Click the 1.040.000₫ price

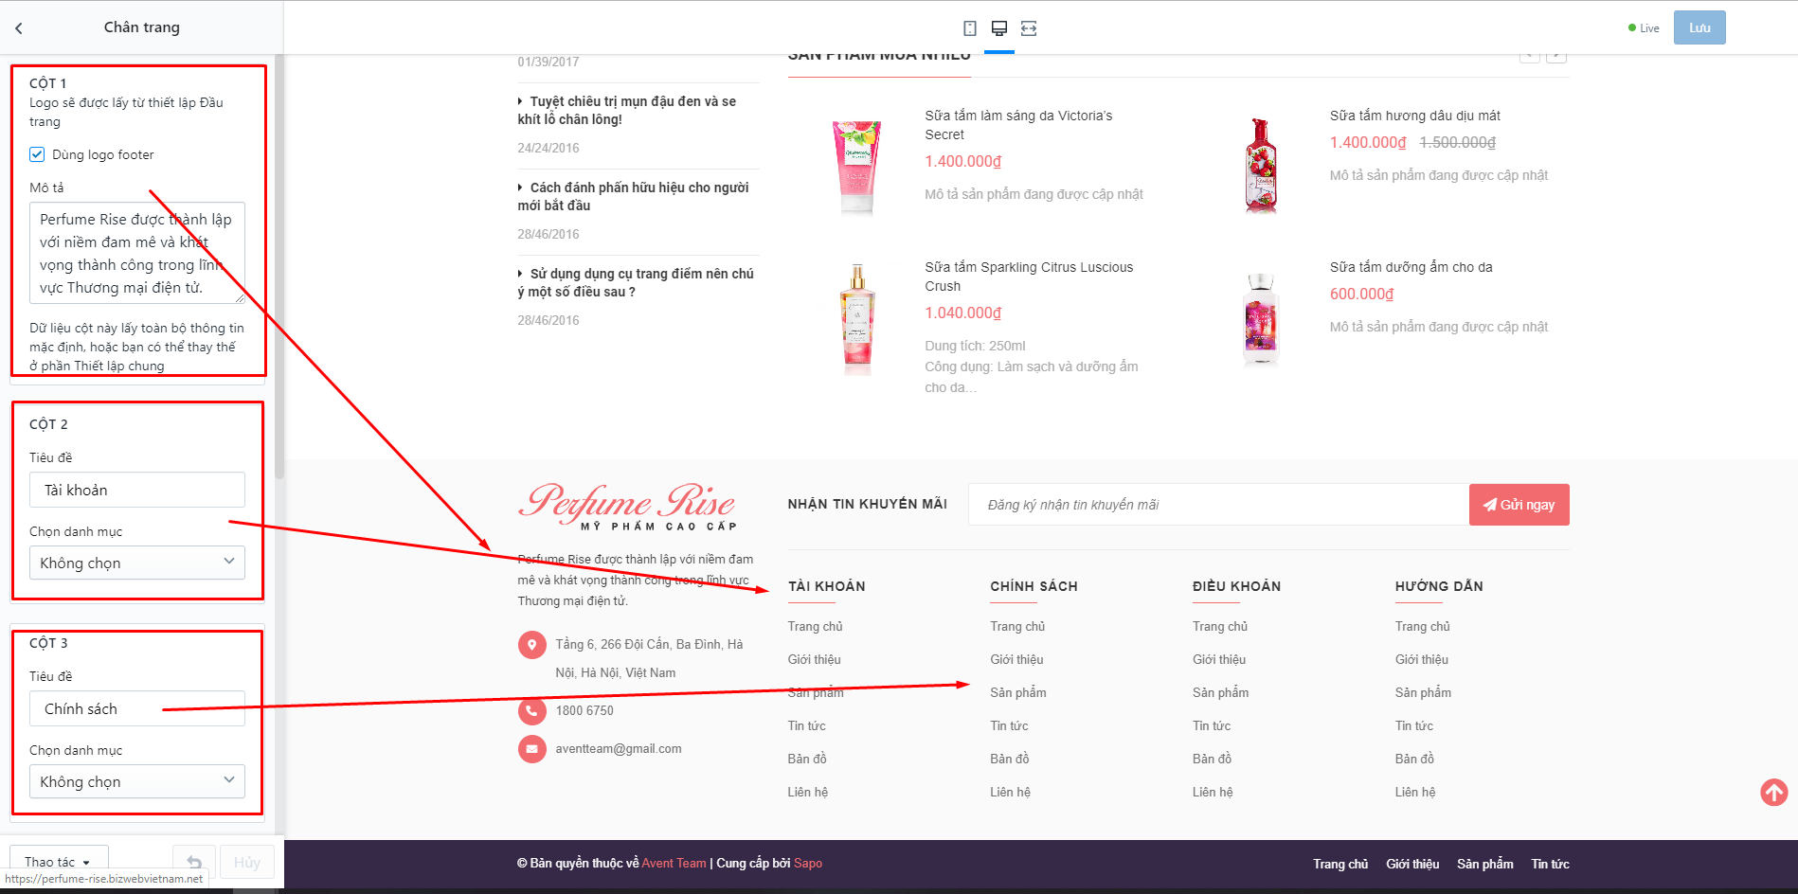pyautogui.click(x=963, y=313)
